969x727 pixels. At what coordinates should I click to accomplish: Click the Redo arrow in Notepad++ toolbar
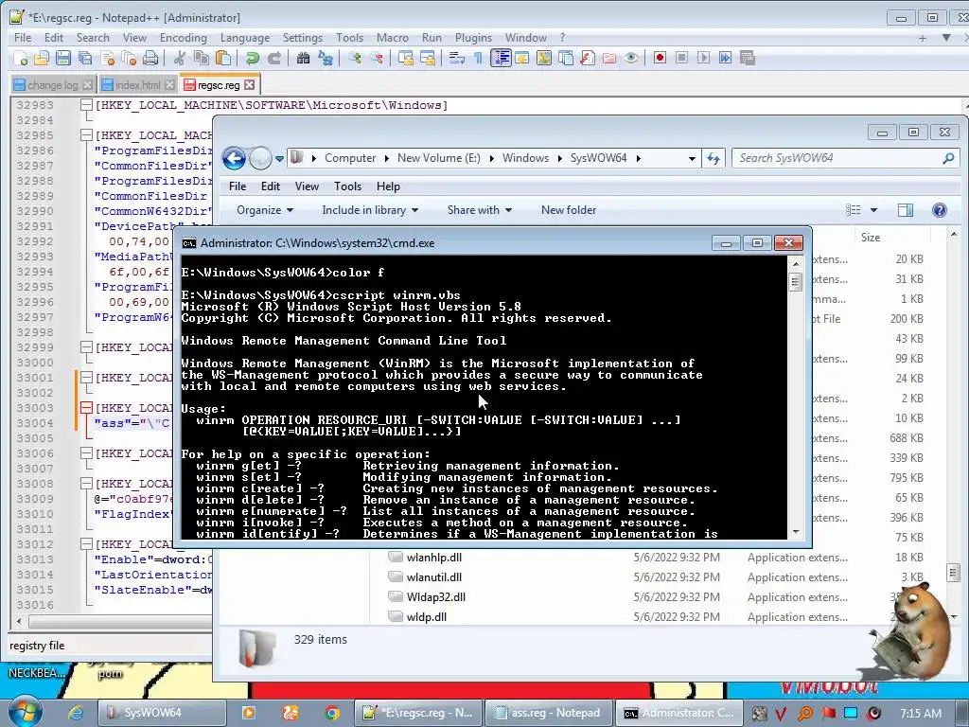pos(273,58)
